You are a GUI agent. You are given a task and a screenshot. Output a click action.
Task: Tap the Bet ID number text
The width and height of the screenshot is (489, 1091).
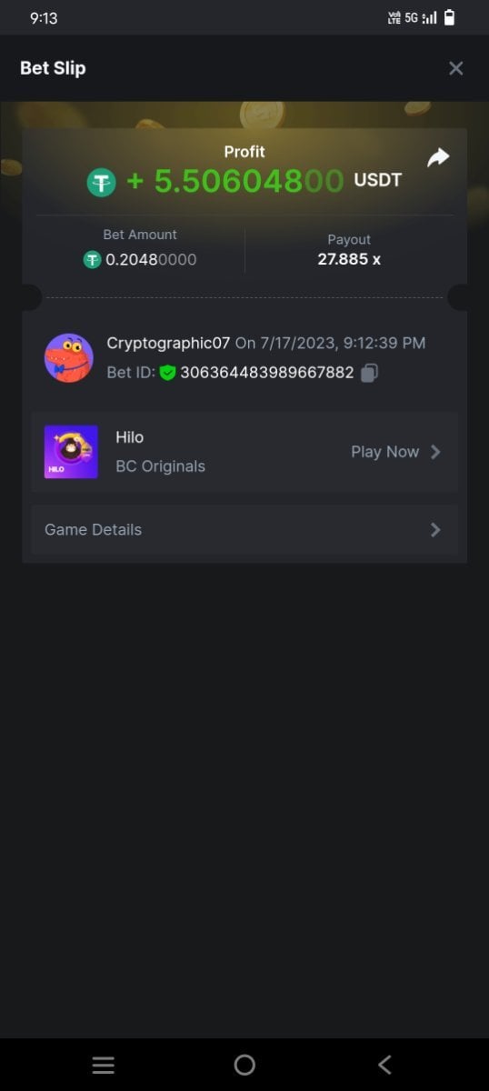pyautogui.click(x=267, y=372)
